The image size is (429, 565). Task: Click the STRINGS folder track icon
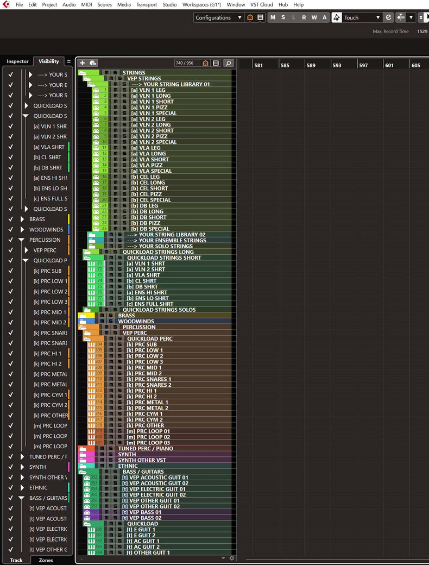[x=84, y=73]
